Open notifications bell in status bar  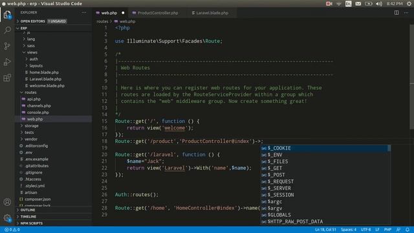pyautogui.click(x=408, y=230)
